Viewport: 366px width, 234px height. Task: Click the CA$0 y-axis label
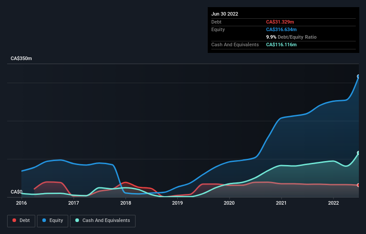point(16,192)
